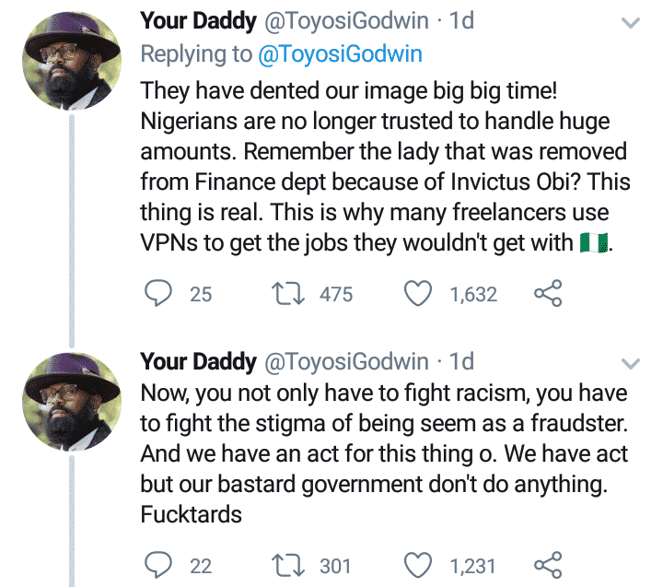Like the first tweet with 1,632 likes
This screenshot has width=663, height=587.
[x=419, y=294]
